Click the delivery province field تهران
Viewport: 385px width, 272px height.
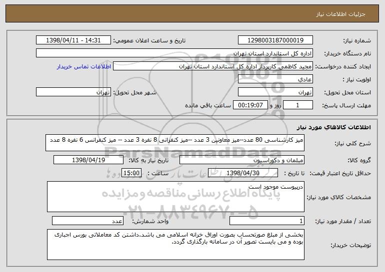(x=275, y=92)
